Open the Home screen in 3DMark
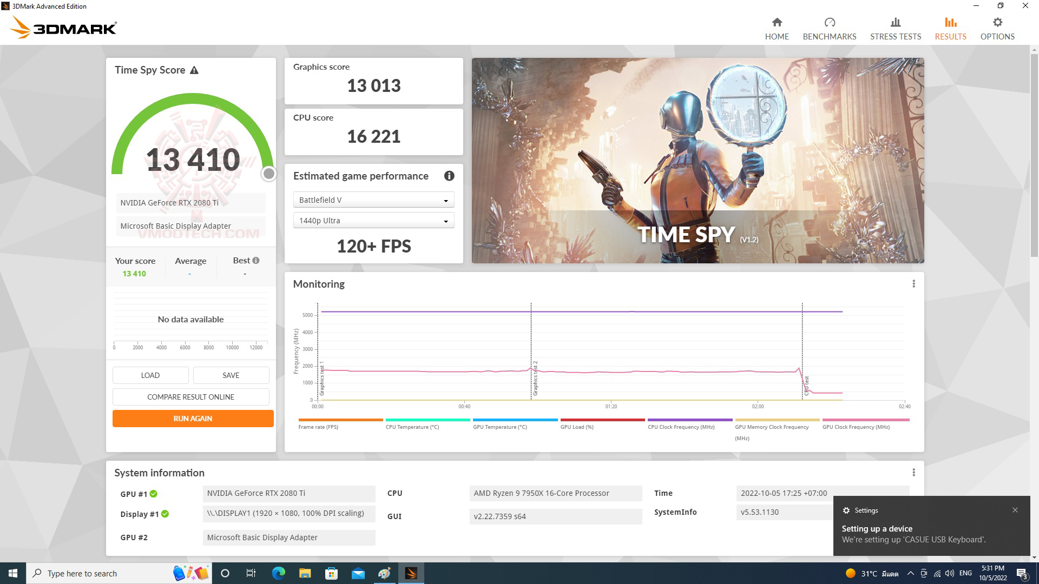The image size is (1039, 584). (777, 27)
